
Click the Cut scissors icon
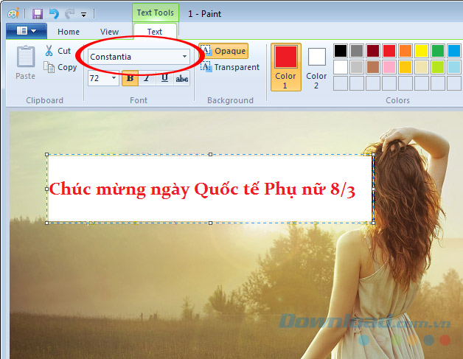tap(49, 50)
